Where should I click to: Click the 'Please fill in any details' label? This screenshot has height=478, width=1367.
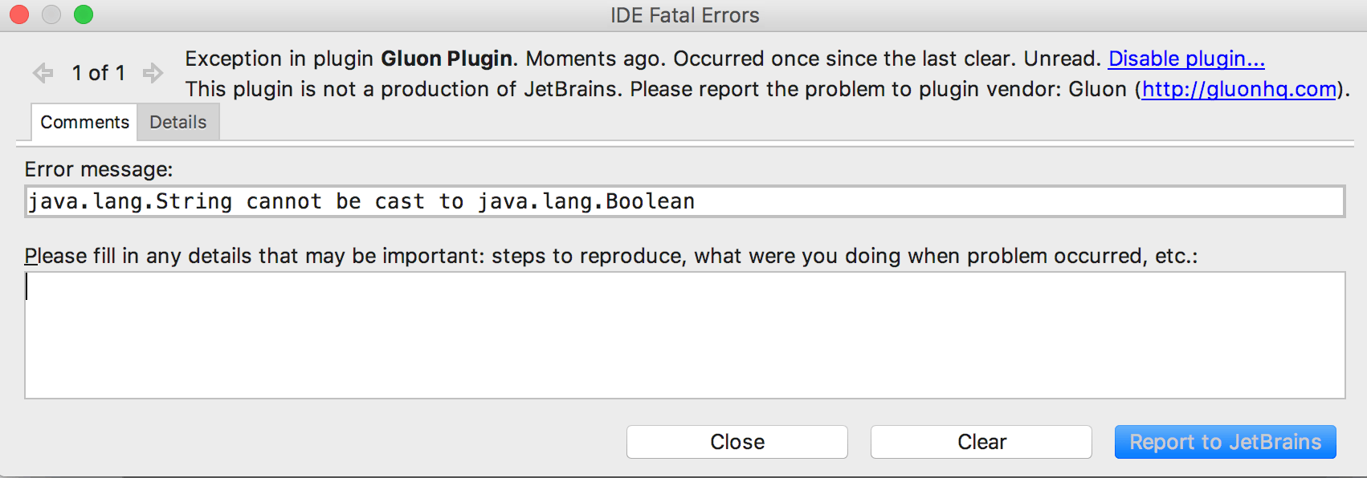click(610, 256)
